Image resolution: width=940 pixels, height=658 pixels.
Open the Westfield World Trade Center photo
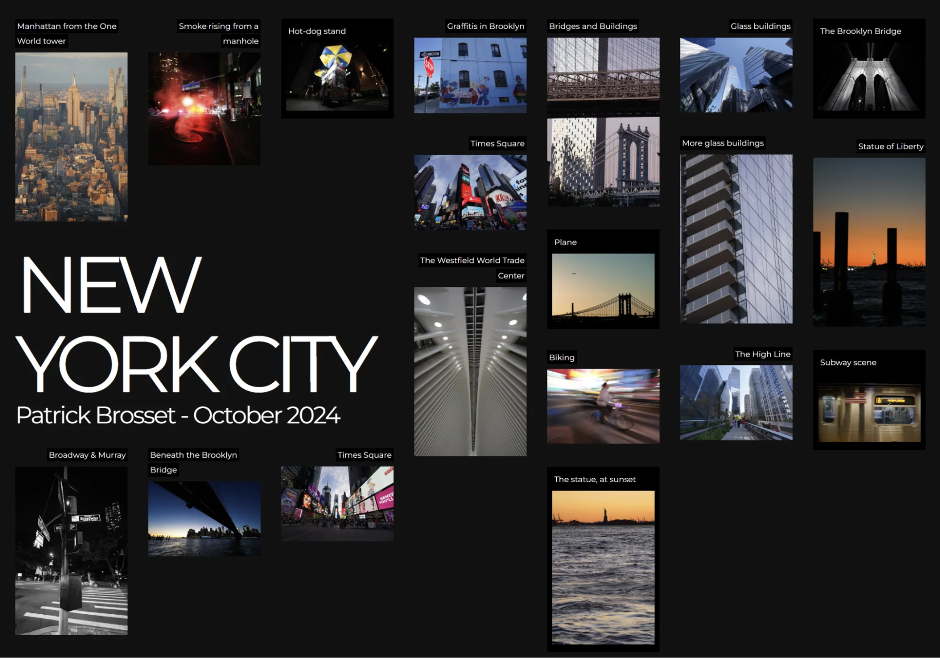click(470, 371)
